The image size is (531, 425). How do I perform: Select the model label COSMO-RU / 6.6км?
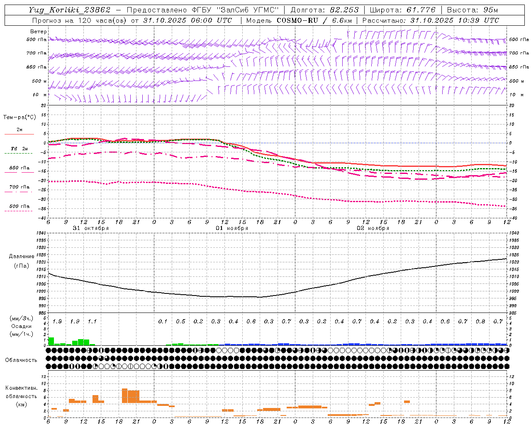click(x=314, y=20)
